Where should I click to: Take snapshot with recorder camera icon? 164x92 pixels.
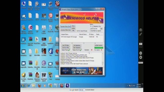point(141,30)
